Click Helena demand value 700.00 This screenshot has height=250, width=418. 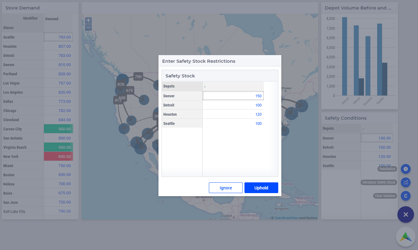pyautogui.click(x=58, y=184)
